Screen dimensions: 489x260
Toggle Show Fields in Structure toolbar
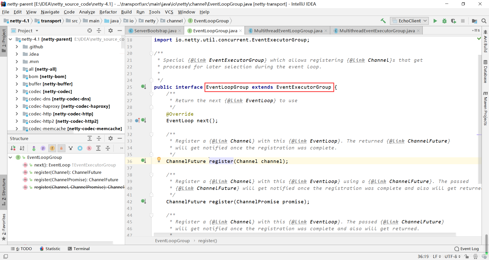(52, 148)
